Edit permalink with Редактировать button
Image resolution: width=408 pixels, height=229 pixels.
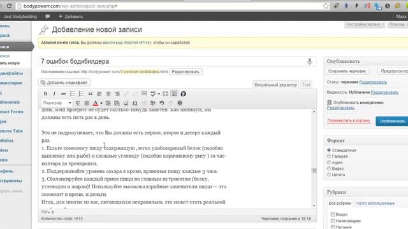pos(186,72)
